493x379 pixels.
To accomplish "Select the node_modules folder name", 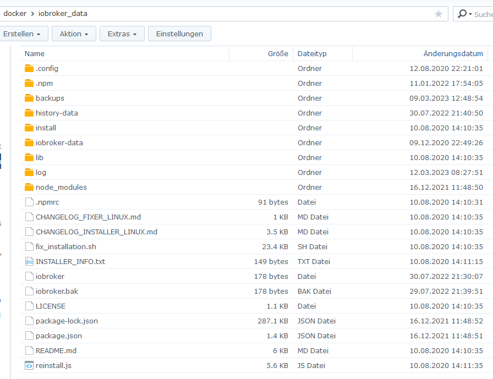I will (61, 188).
